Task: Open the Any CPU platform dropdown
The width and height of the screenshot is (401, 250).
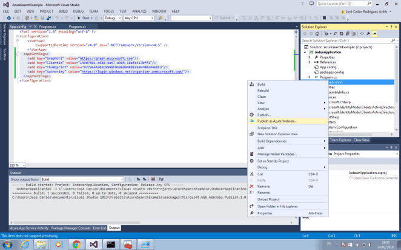Action: click(x=139, y=18)
